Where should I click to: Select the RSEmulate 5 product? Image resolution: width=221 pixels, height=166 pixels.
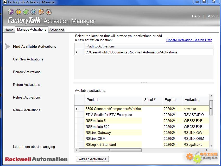(x=113, y=121)
